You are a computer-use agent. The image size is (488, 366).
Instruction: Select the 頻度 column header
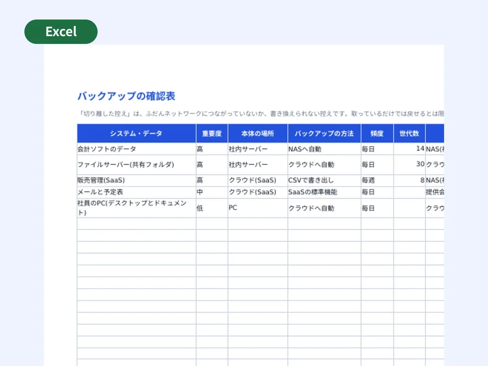coord(377,133)
